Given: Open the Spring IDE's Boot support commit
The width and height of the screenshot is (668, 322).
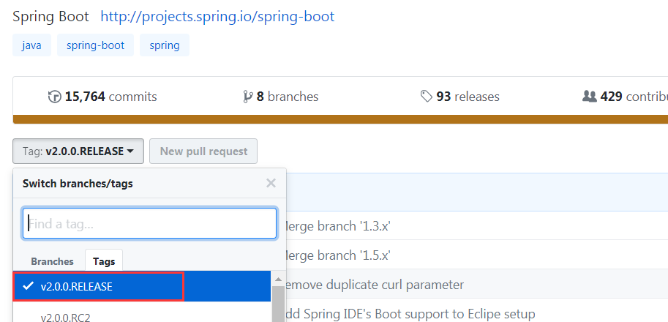Looking at the screenshot, I should (x=409, y=315).
